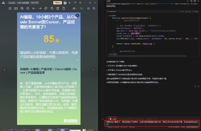Image resolution: width=201 pixels, height=131 pixels.
Task: Zoom in on the image
Action: point(22,9)
